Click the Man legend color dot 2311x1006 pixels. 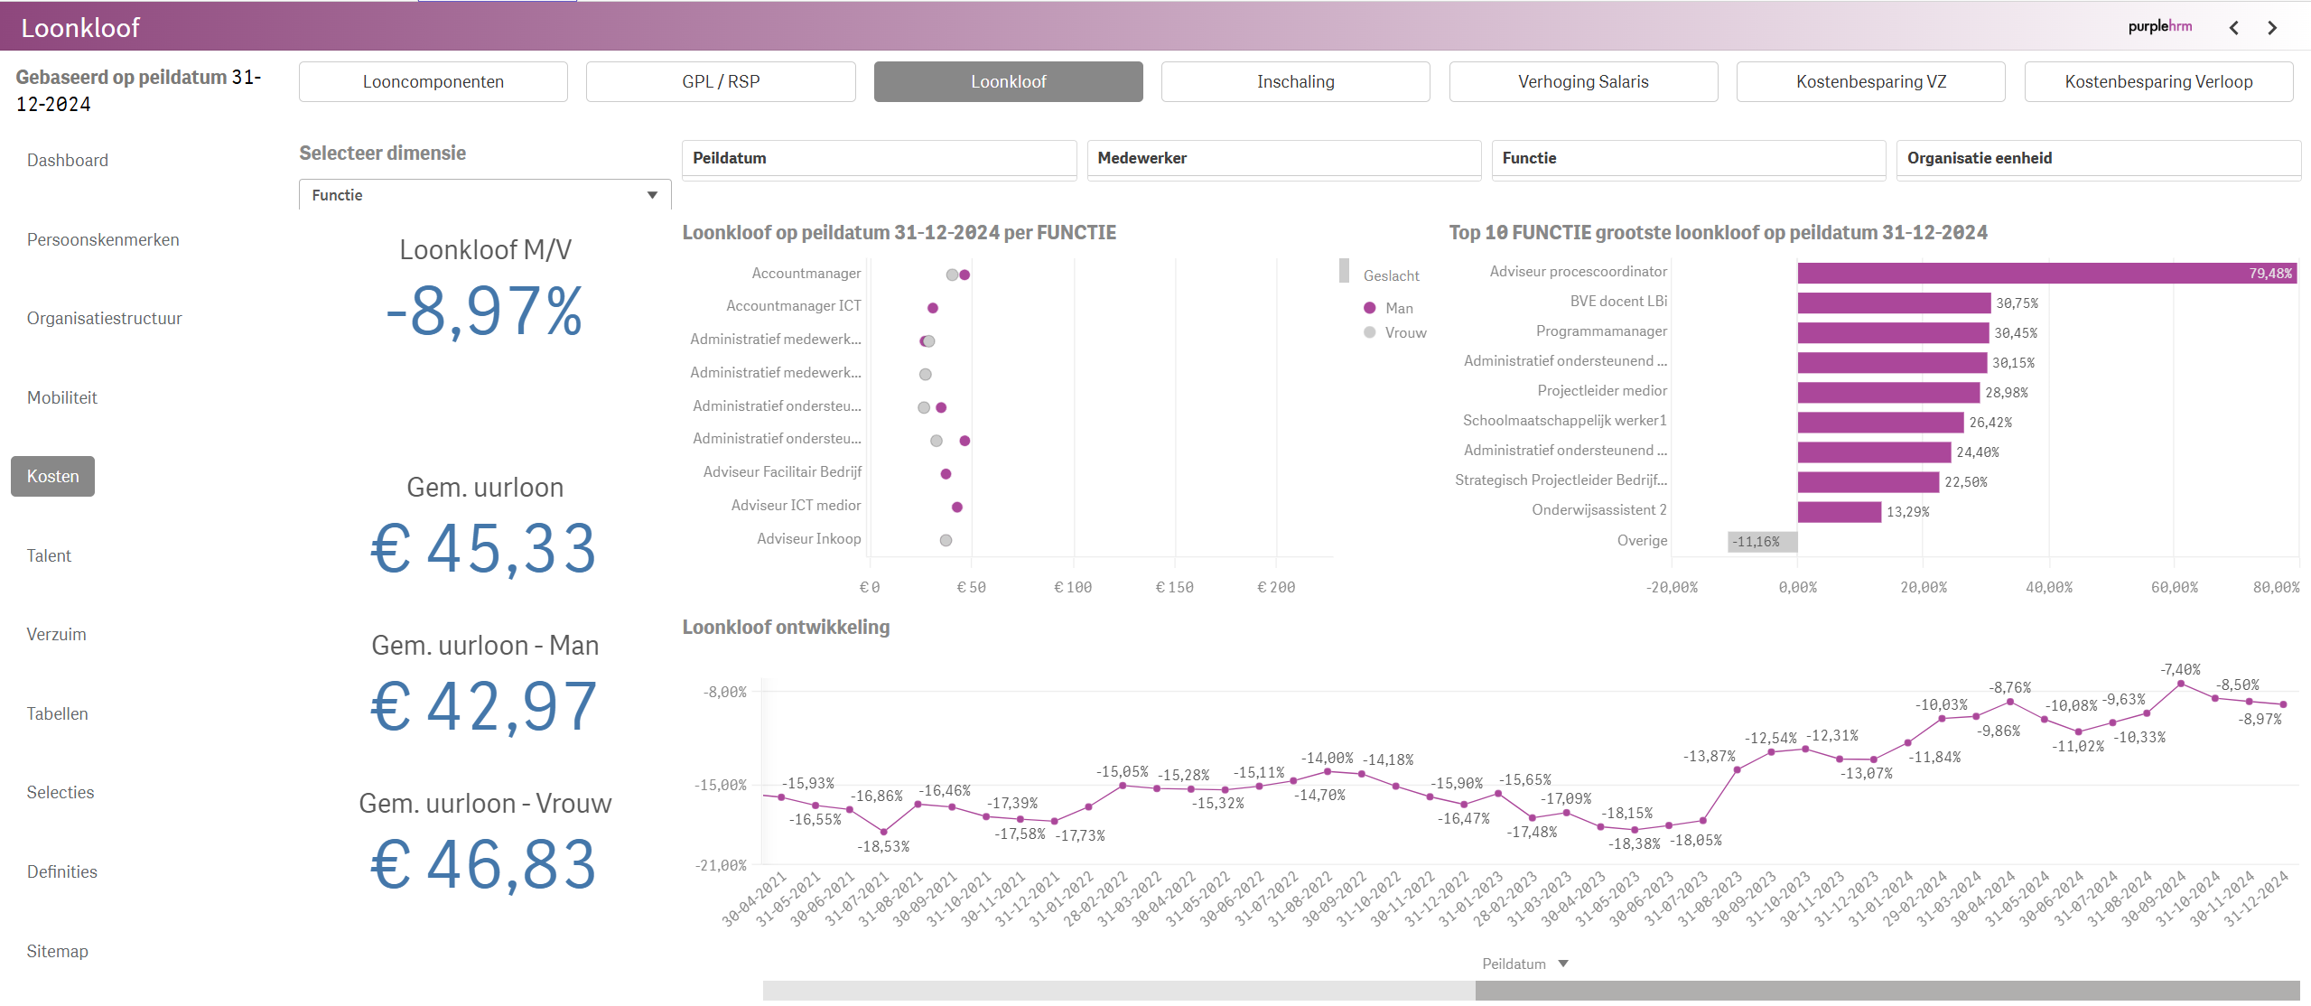pyautogui.click(x=1369, y=308)
